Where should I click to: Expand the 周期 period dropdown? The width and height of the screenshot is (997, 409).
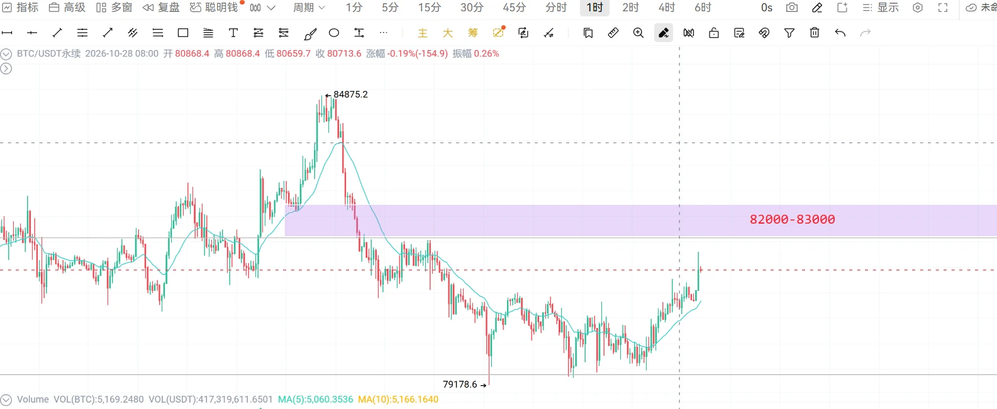pos(309,8)
